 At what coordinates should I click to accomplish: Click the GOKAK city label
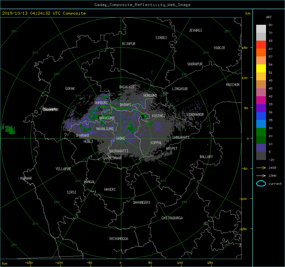(70, 88)
